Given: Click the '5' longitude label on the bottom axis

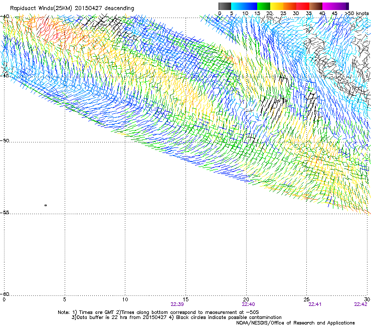Looking at the screenshot, I should pyautogui.click(x=65, y=299).
